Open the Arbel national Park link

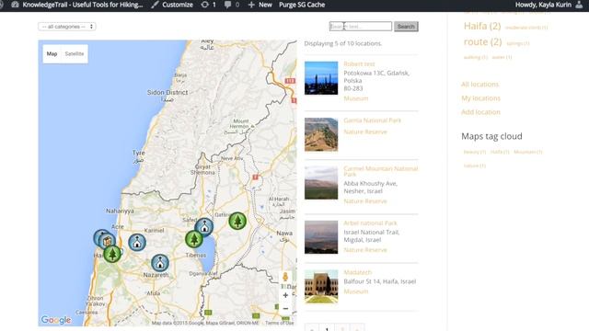(x=370, y=223)
